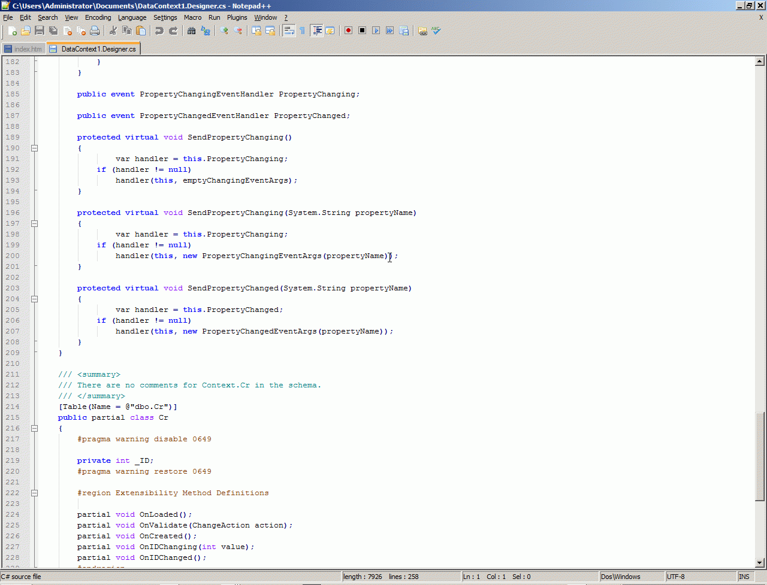Viewport: 767px width, 585px height.
Task: Run the macro multiple times
Action: pyautogui.click(x=389, y=31)
